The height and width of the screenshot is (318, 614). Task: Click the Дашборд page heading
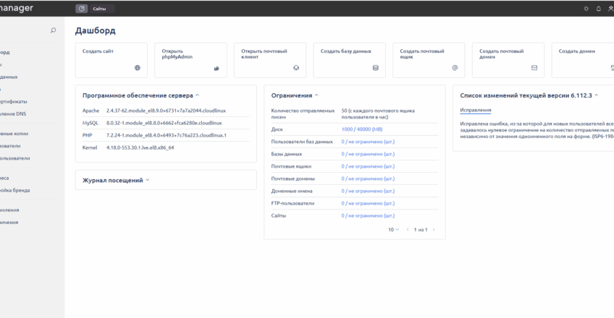pyautogui.click(x=95, y=30)
